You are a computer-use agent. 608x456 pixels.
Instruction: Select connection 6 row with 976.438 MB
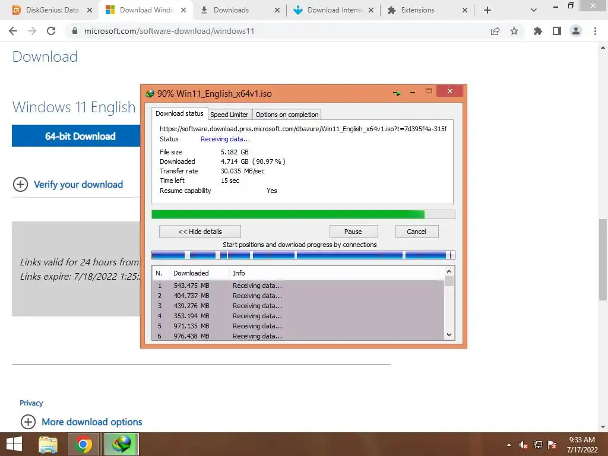[x=298, y=336]
